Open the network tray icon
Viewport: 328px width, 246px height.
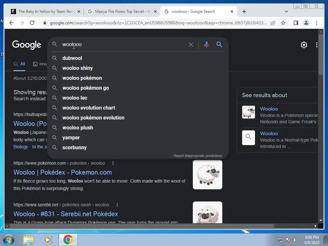coord(280,240)
